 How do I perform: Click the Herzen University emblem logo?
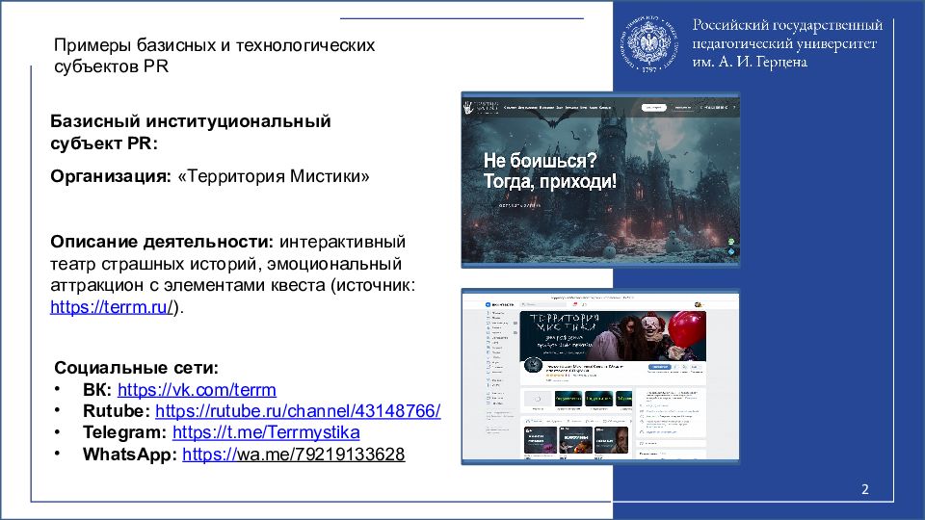pyautogui.click(x=648, y=43)
